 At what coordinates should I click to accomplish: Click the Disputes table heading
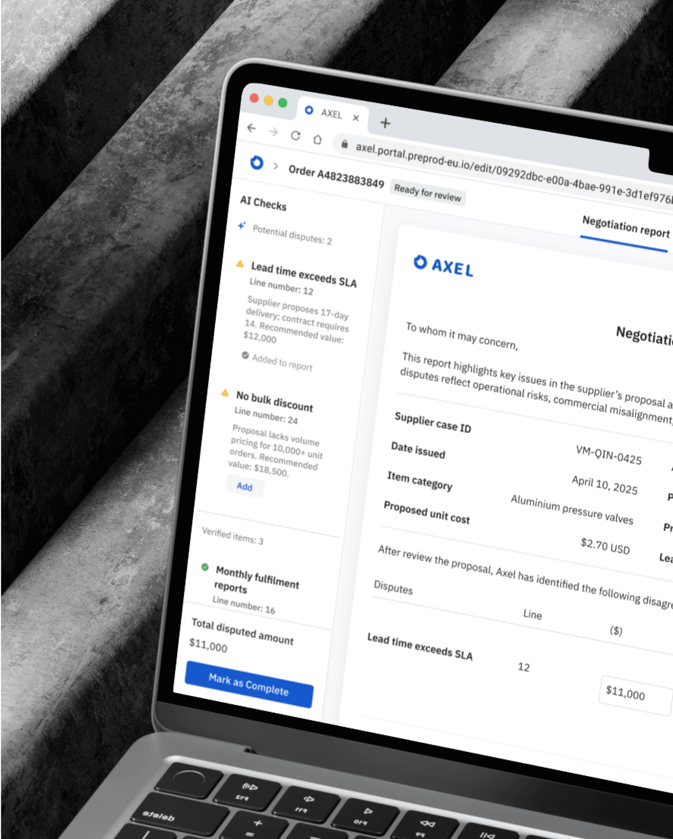coord(393,587)
